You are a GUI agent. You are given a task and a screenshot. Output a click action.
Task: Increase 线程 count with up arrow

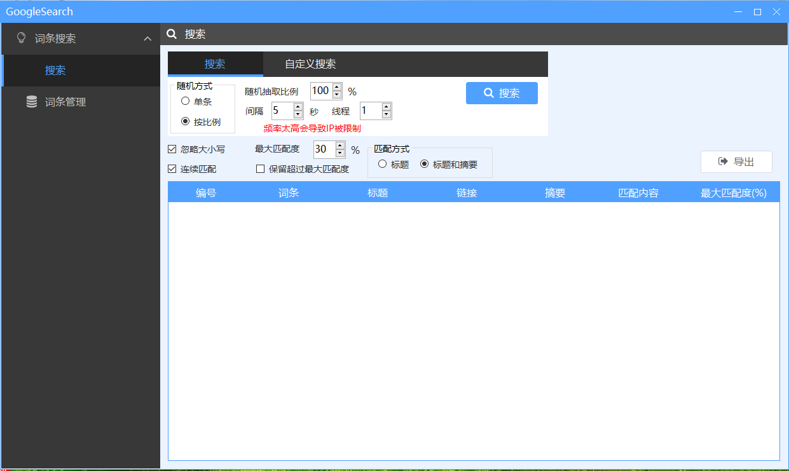coord(386,107)
